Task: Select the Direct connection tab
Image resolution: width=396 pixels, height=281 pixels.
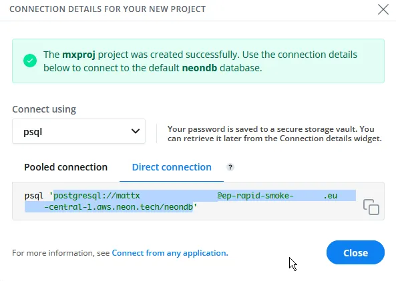Action: [x=172, y=167]
